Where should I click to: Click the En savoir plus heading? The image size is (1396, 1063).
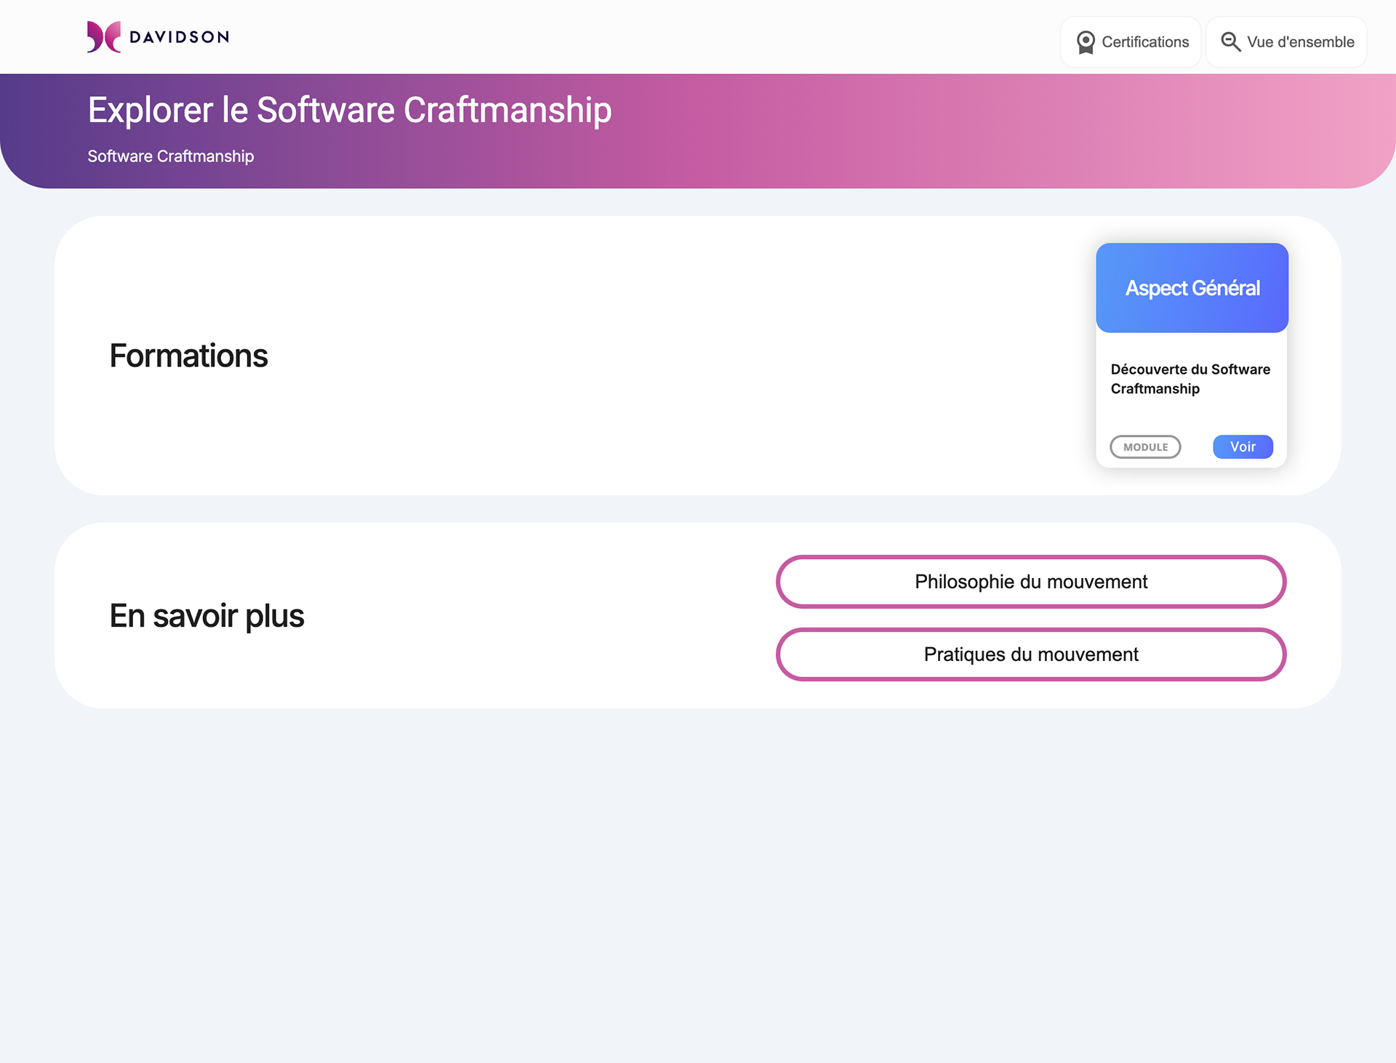[206, 616]
